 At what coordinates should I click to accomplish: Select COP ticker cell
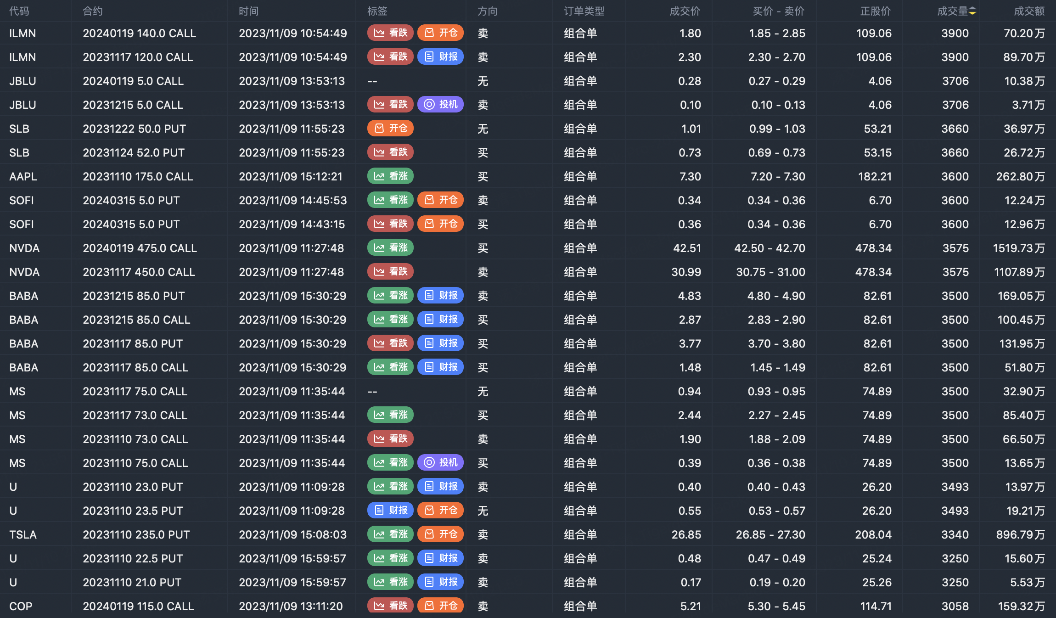(x=21, y=606)
